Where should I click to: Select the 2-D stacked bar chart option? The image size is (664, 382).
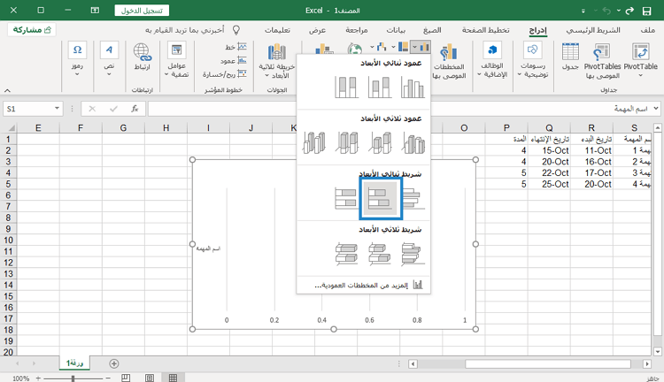coord(380,196)
